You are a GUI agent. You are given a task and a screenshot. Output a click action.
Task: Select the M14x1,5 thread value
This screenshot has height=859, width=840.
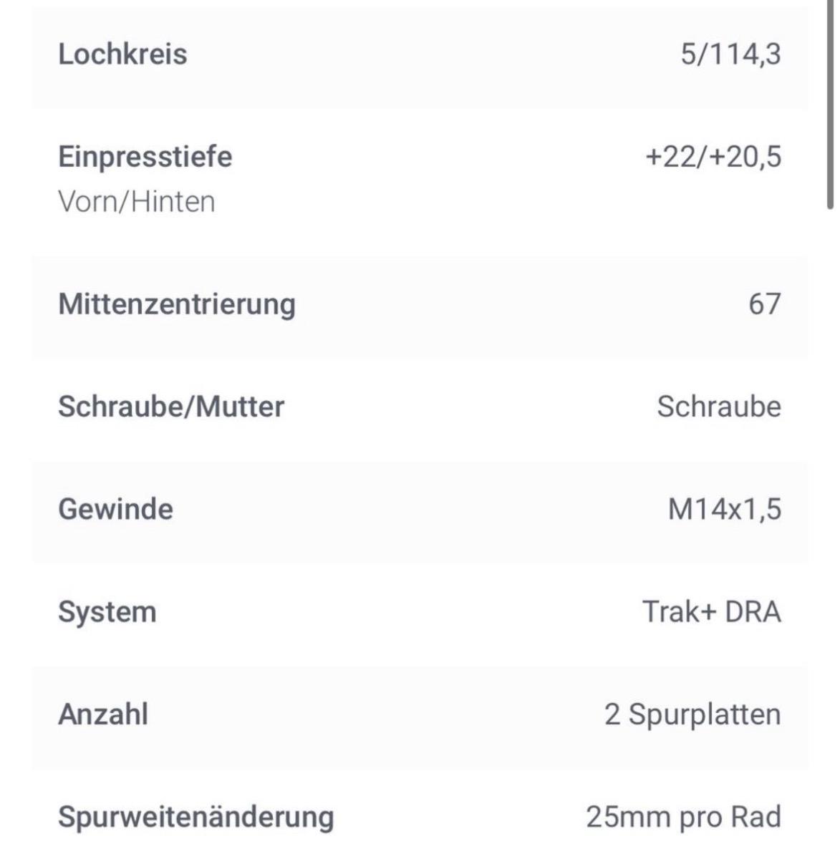point(724,509)
